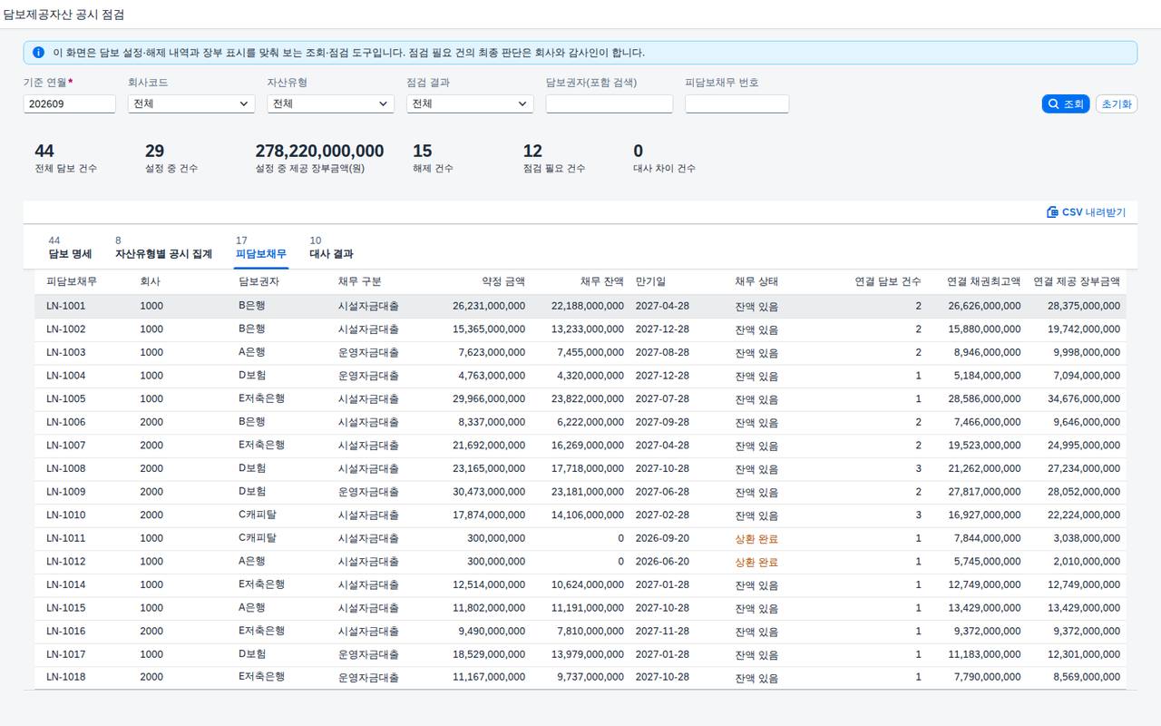Click 운영자금대출 in row LN-1017
This screenshot has width=1161, height=726.
[368, 654]
